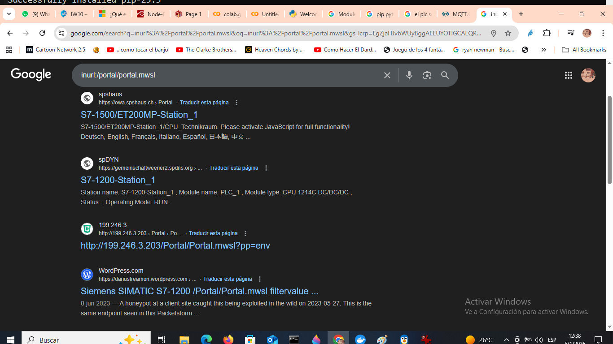613x344 pixels.
Task: Open the S7-1500/ET200MP-Station_1 result
Action: (139, 115)
